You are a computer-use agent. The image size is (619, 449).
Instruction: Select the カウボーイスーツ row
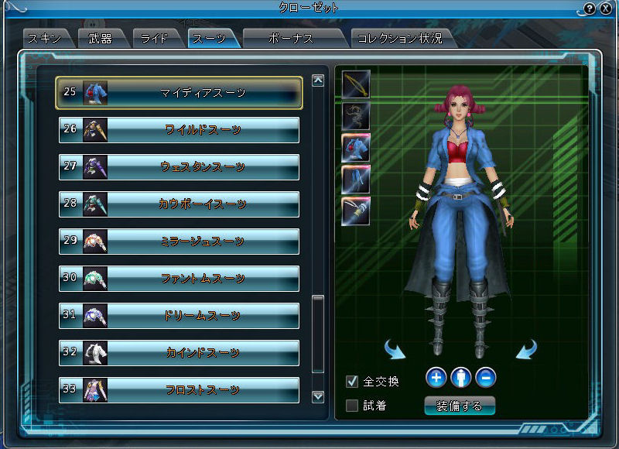pos(180,204)
